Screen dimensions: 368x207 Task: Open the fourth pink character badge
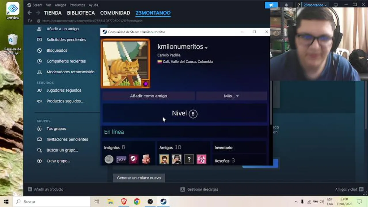146,159
